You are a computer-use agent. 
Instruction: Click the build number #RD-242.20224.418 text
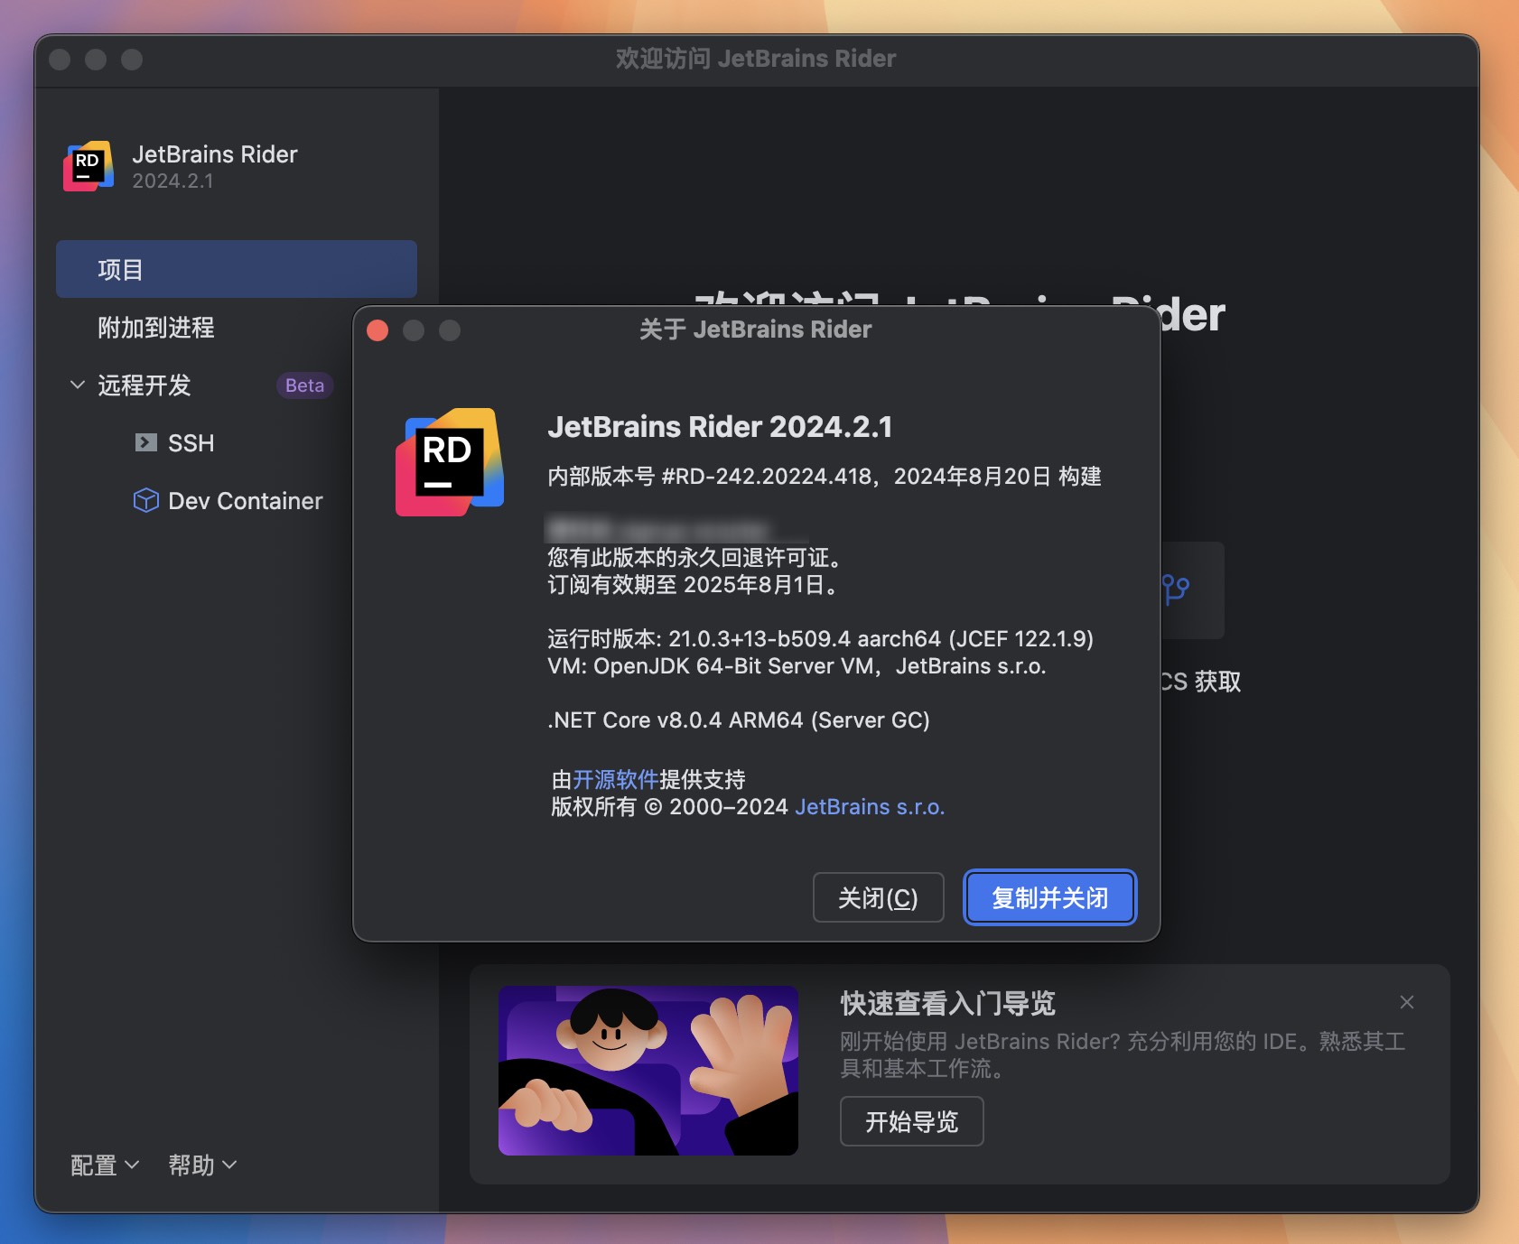(767, 476)
